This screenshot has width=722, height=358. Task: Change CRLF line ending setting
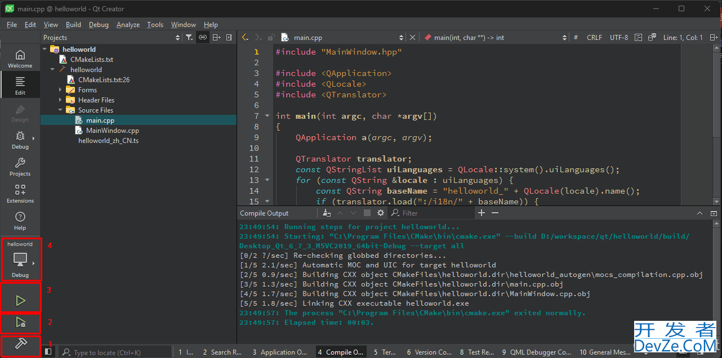(594, 38)
